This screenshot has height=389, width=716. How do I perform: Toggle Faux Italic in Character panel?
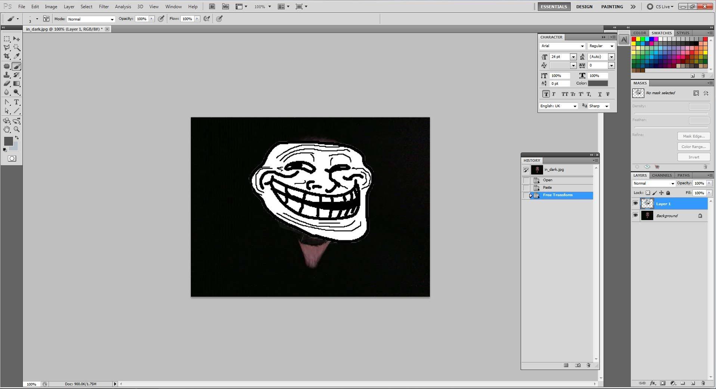(x=554, y=94)
